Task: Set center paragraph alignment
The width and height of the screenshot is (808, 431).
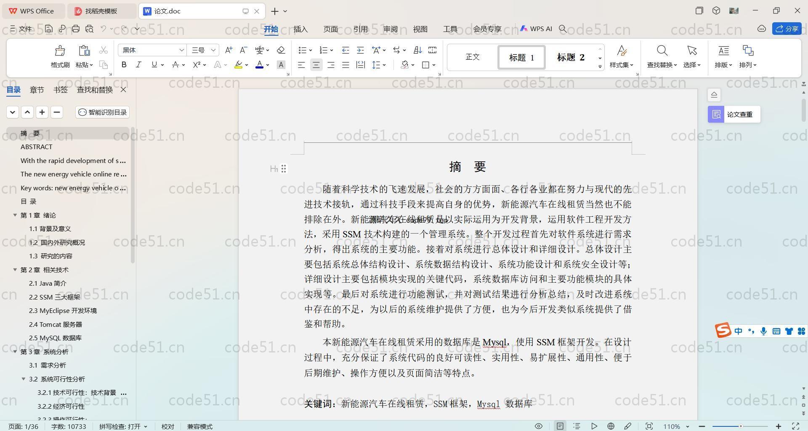Action: pos(316,65)
